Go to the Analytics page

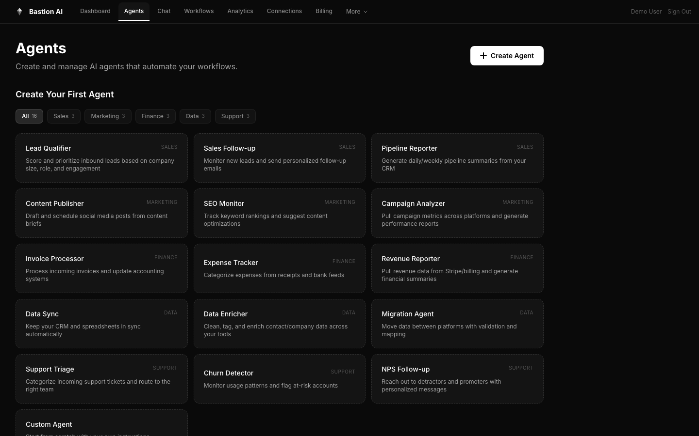tap(240, 11)
